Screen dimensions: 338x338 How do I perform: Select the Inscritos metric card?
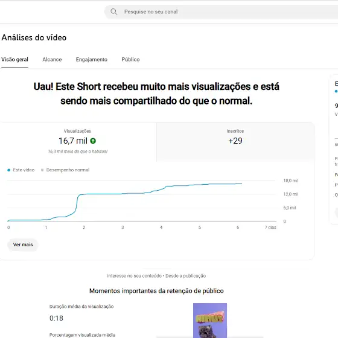click(235, 142)
